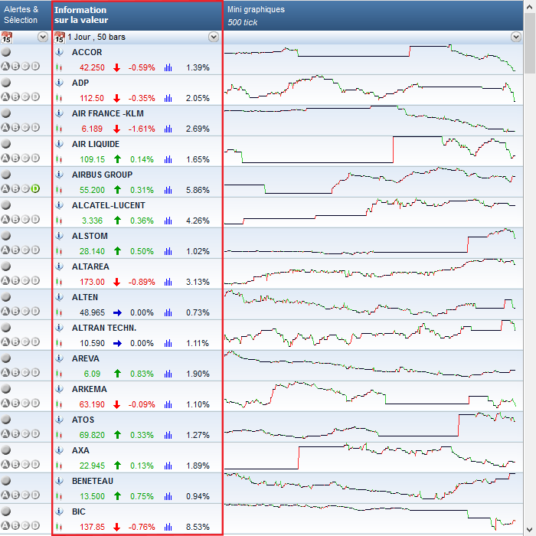The height and width of the screenshot is (536, 536).
Task: Toggle alert circle for ATOS
Action: 6,420
